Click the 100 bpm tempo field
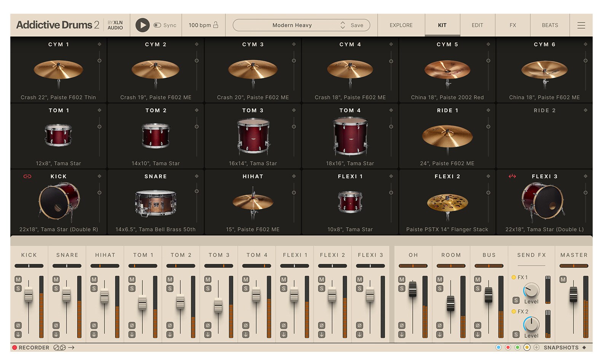The height and width of the screenshot is (364, 611). point(199,25)
